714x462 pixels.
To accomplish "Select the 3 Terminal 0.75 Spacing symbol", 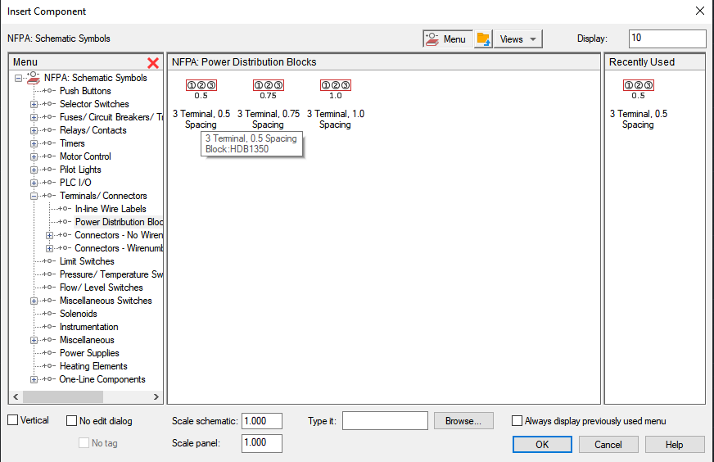I will 269,89.
